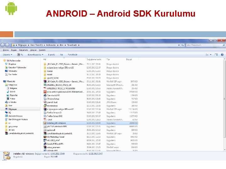The width and height of the screenshot is (226, 169).
Task: Open the Yardım menu
Action: tap(42, 50)
